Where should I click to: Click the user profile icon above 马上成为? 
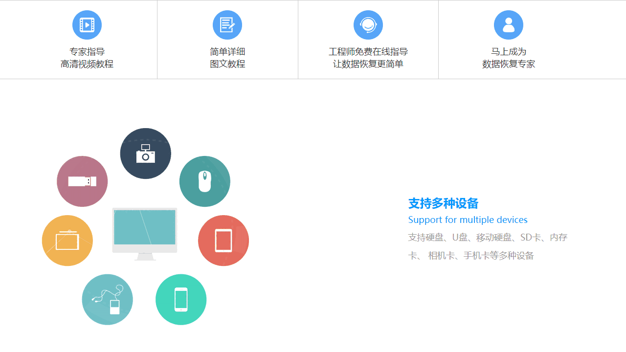[509, 24]
